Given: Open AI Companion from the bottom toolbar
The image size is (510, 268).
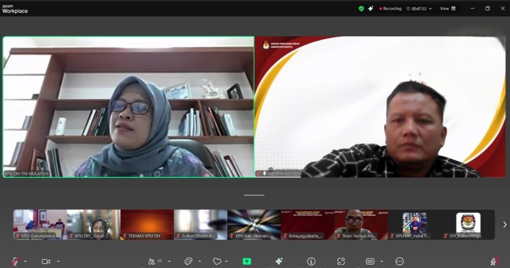Looking at the screenshot, I should point(279,261).
